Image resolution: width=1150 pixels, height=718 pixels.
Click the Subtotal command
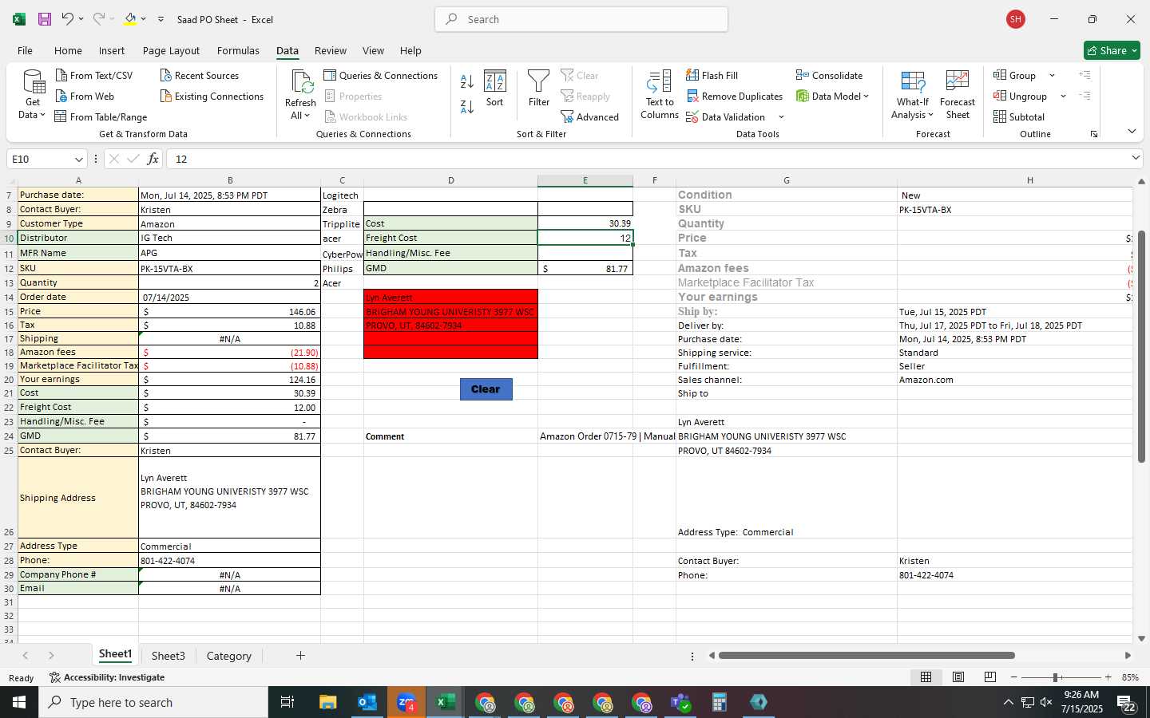1018,116
